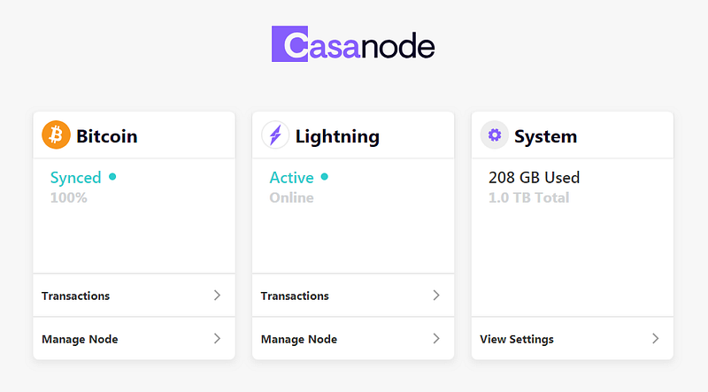Click the Lightning bolt icon

(275, 135)
